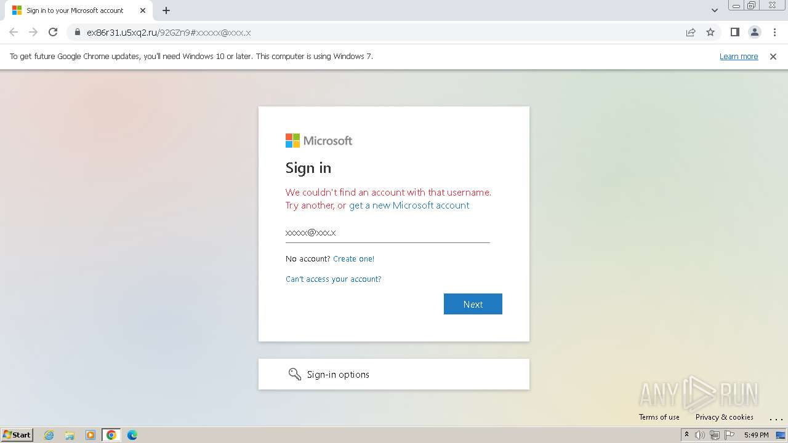Click the browser Back arrow
The image size is (788, 443).
coord(14,32)
